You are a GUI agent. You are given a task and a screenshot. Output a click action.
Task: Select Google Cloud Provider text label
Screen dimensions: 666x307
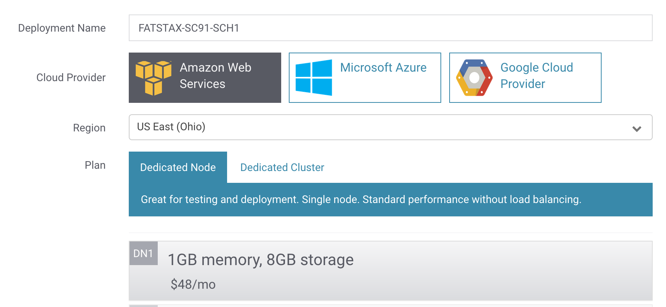(536, 76)
